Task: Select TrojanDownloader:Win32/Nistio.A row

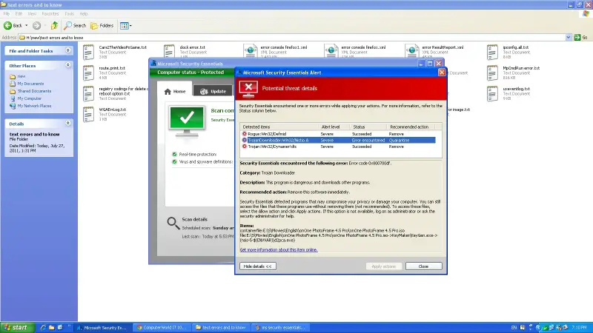Action: (338, 140)
